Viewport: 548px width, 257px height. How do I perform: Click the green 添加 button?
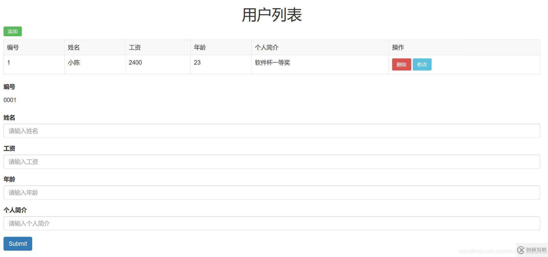click(13, 31)
